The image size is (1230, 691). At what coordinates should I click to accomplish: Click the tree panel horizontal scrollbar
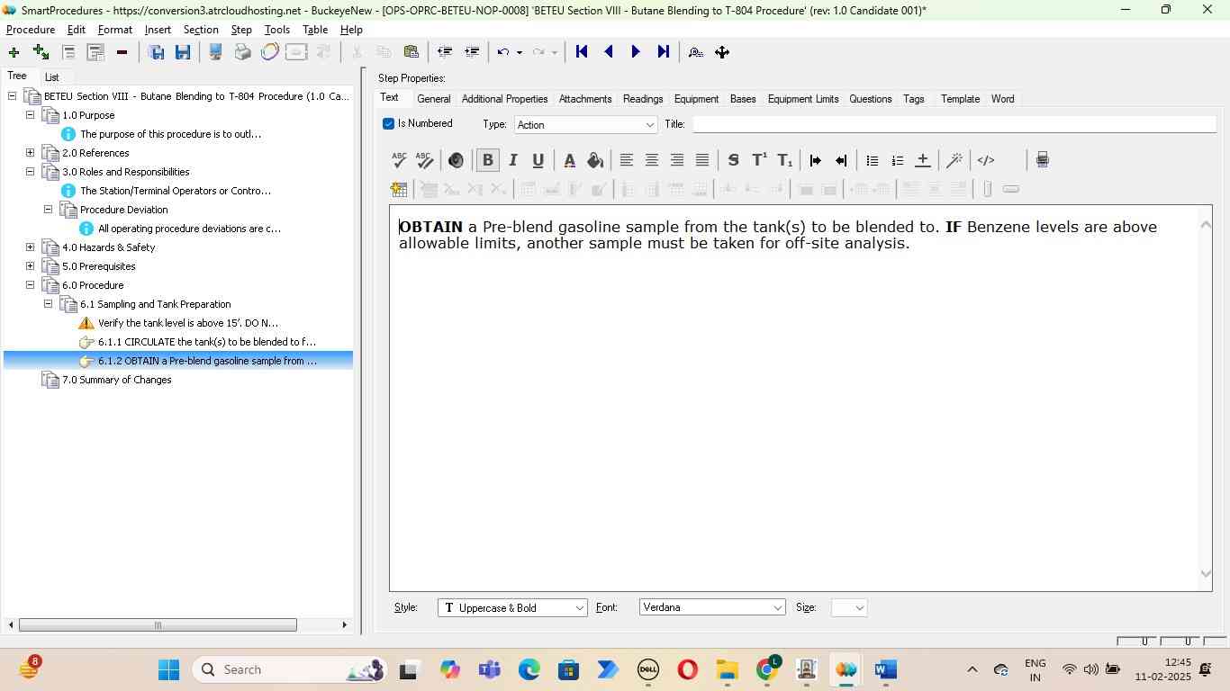(158, 625)
